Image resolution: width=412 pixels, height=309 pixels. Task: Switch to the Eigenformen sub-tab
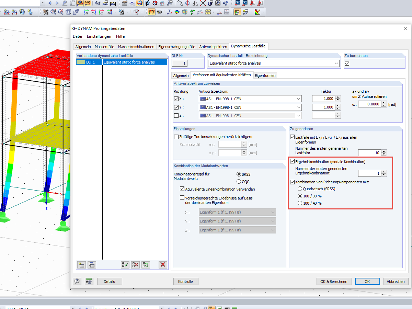pos(265,76)
